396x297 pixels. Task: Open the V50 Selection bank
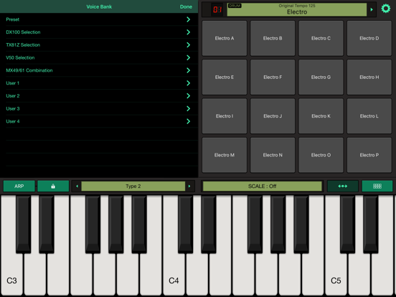tap(99, 57)
